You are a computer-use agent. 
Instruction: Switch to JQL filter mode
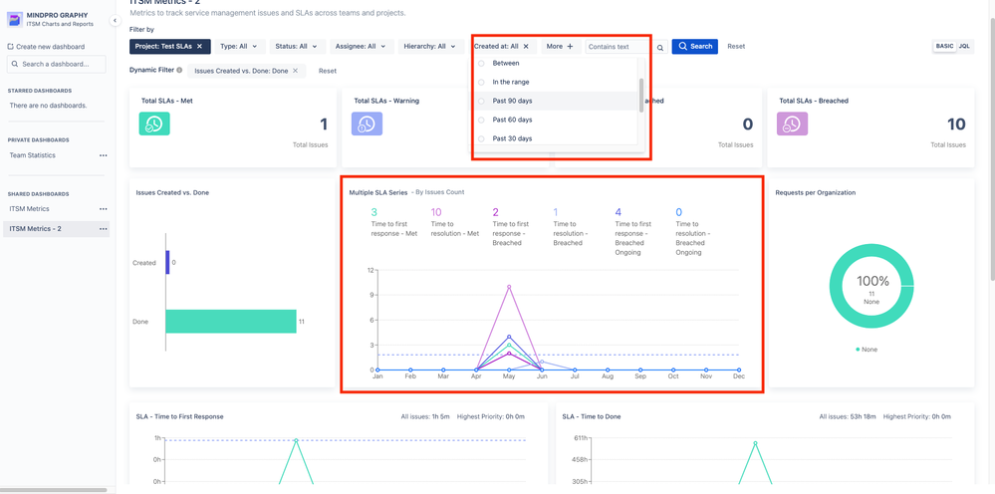[964, 47]
